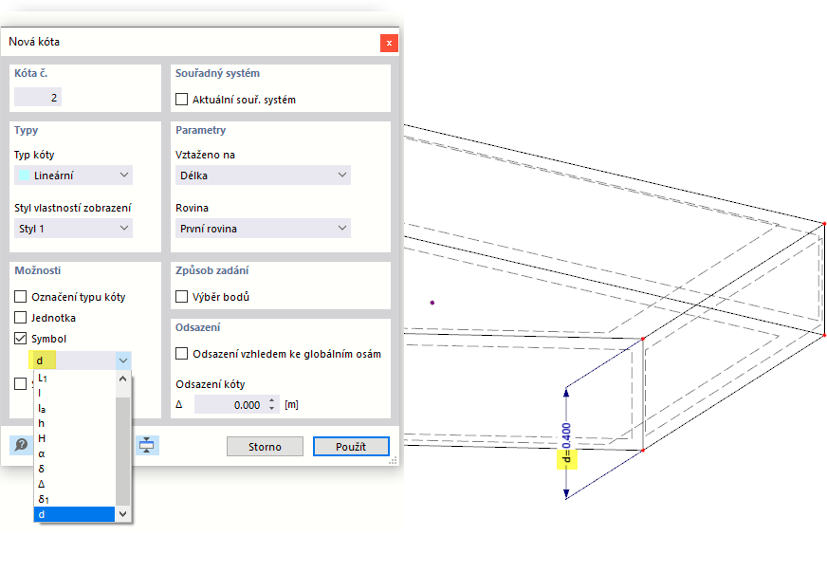
Task: Click the help magnifier icon at dialog bottom
Action: click(x=21, y=445)
